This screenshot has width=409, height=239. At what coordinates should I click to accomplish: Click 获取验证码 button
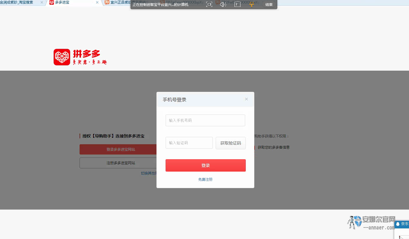[x=231, y=143]
